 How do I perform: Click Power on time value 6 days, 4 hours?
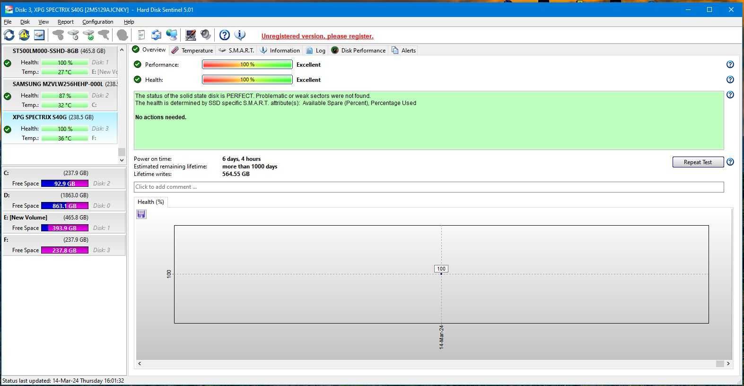point(242,159)
